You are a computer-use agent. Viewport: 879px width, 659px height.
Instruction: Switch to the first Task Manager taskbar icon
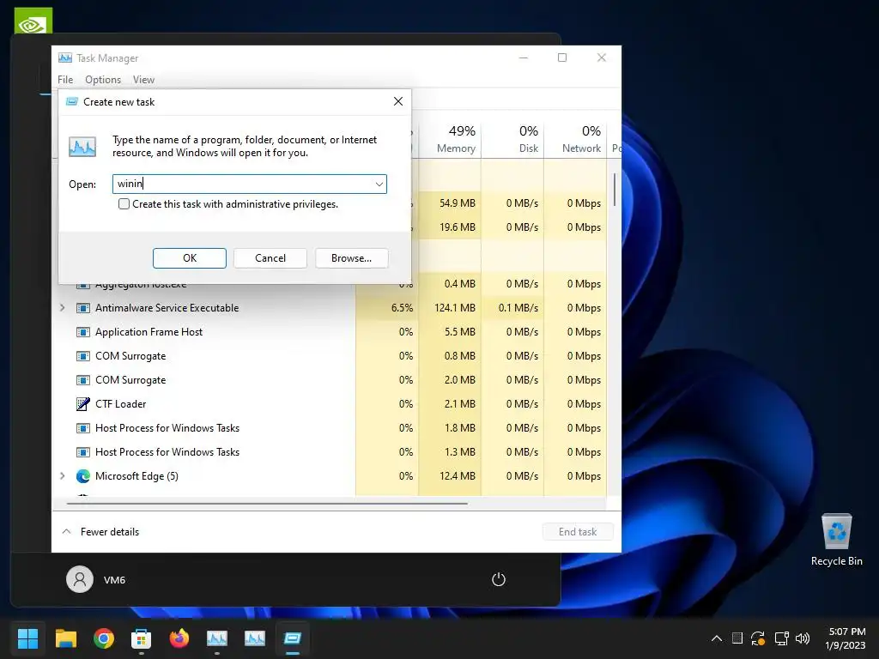217,638
